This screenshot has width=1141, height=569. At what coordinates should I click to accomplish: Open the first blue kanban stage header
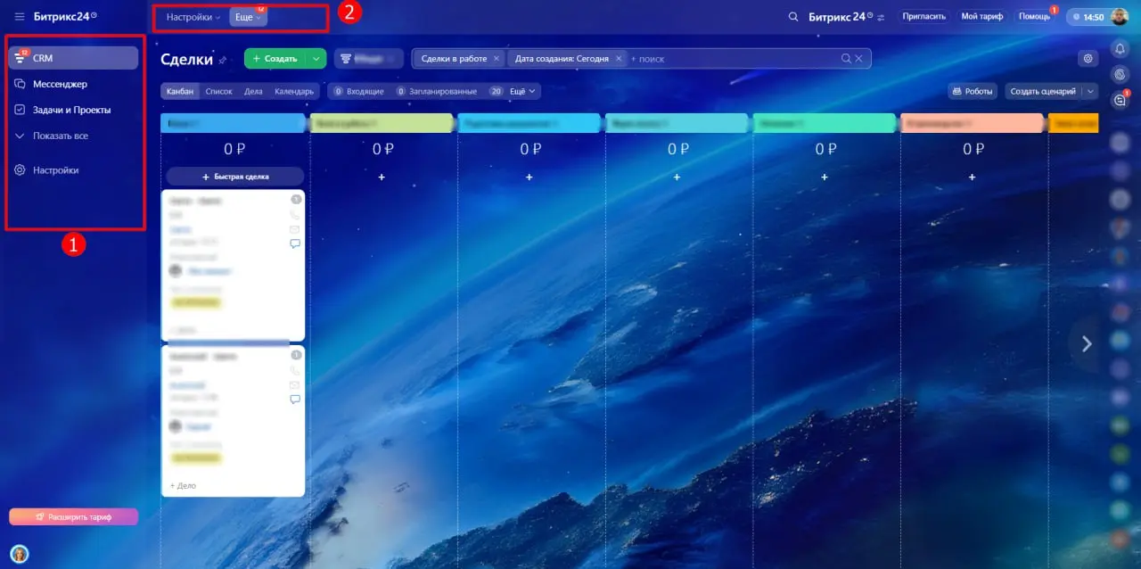[234, 123]
